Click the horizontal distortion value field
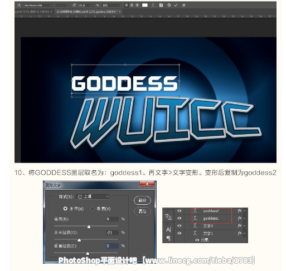This screenshot has width=286, height=271. (112, 233)
